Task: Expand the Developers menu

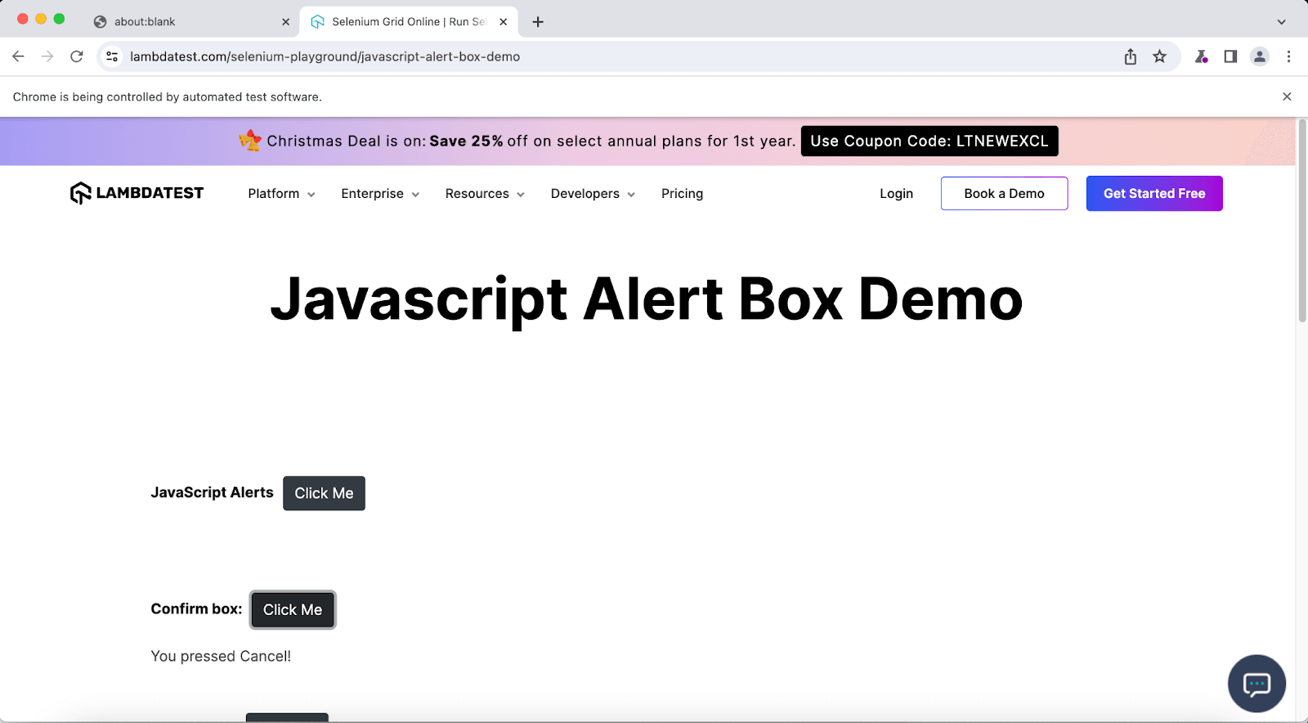Action: pos(593,194)
